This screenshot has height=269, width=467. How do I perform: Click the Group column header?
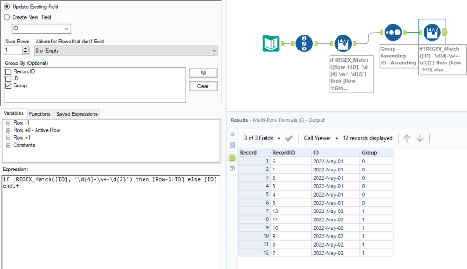click(376, 153)
